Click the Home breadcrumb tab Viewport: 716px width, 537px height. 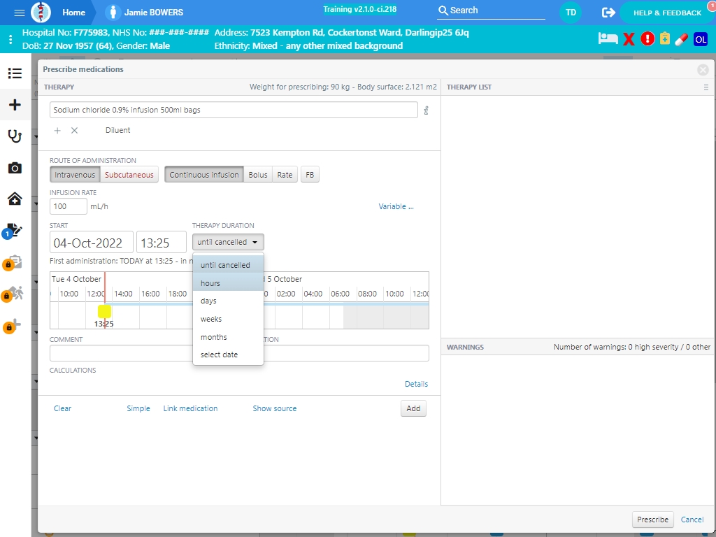point(74,13)
